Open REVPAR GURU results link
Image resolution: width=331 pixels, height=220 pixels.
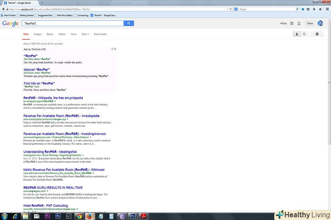click(53, 187)
